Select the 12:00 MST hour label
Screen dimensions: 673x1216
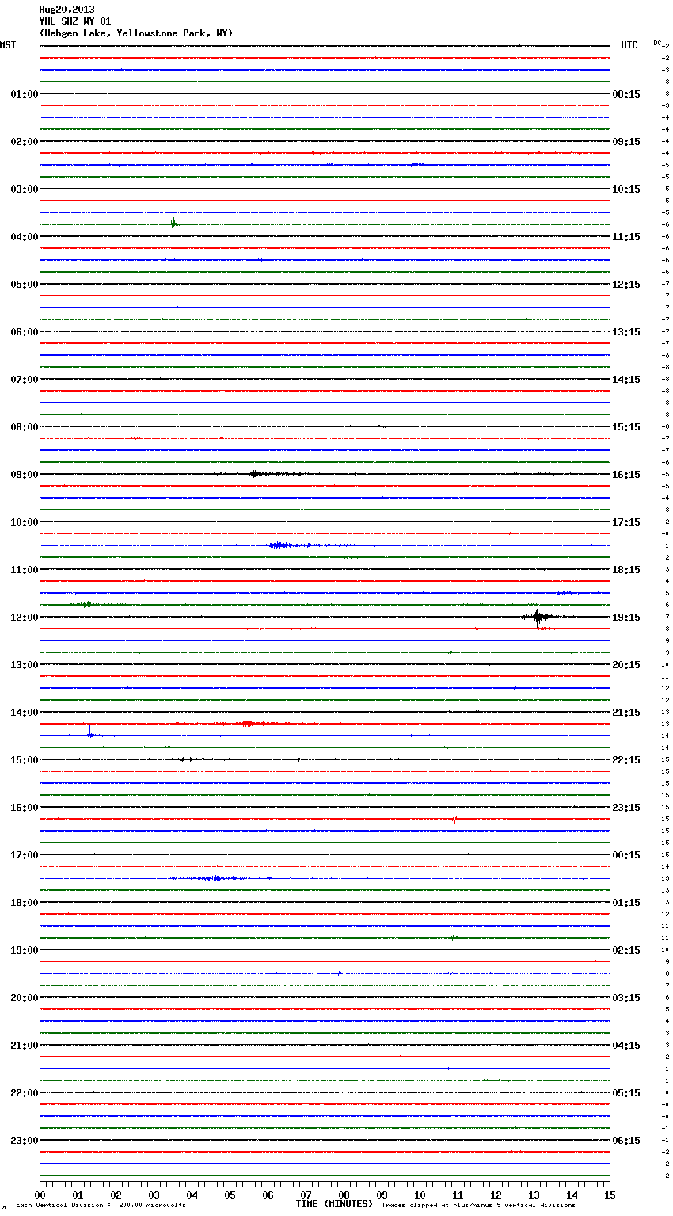pyautogui.click(x=24, y=618)
